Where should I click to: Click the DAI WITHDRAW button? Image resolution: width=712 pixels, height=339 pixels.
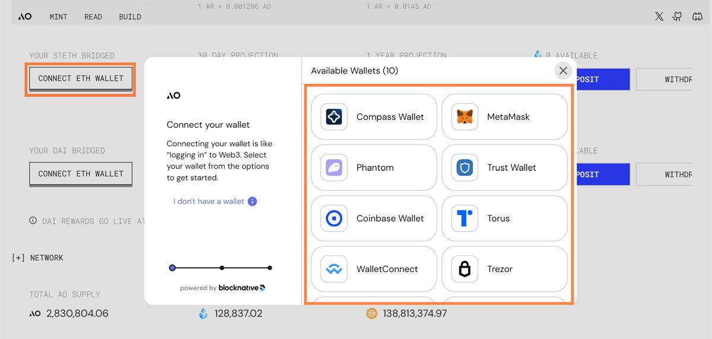pos(664,174)
